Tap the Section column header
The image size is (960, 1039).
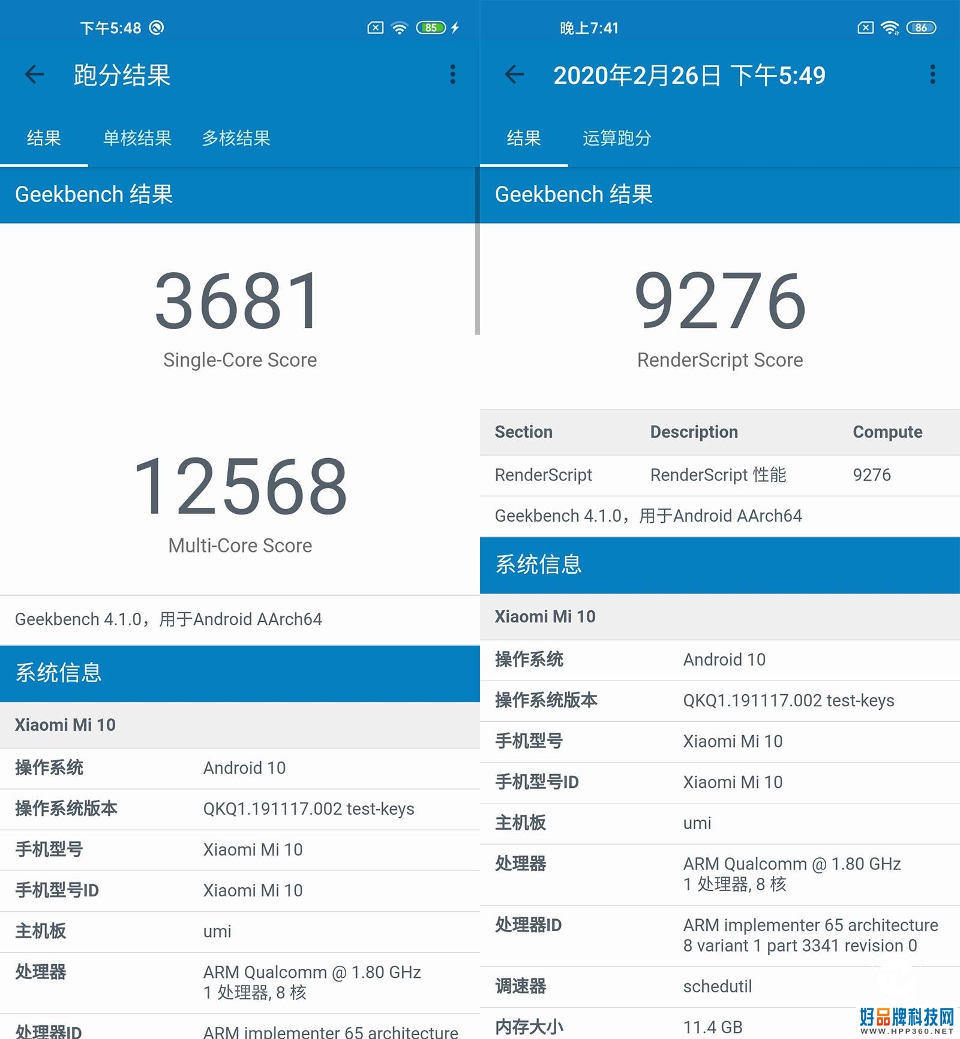tap(524, 432)
